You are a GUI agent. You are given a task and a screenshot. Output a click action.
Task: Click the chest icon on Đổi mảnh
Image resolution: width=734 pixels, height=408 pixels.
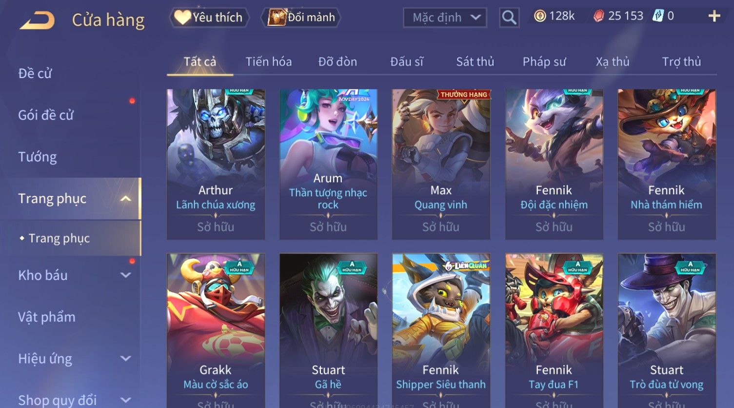(277, 18)
